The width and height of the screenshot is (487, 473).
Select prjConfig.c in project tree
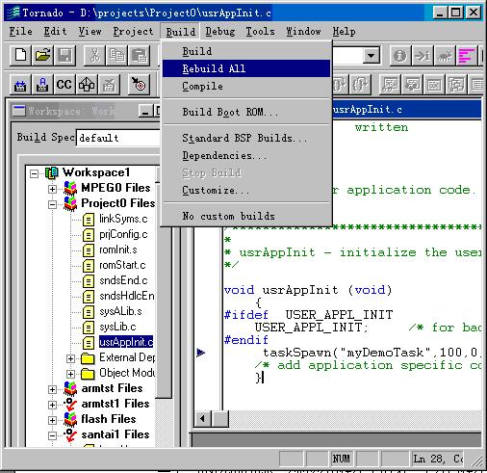coord(123,234)
